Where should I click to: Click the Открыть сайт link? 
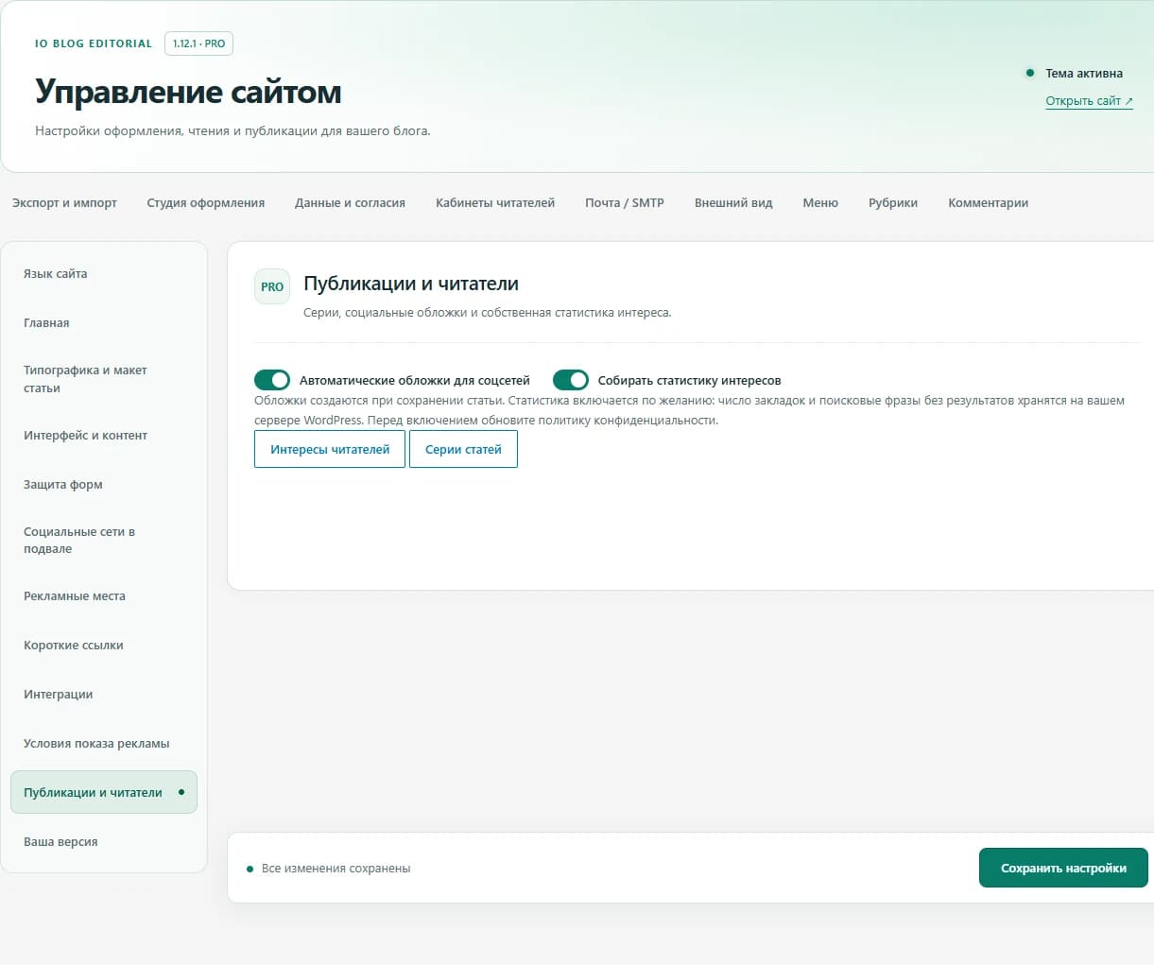(x=1089, y=101)
